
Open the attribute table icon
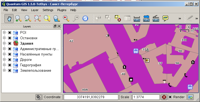tap(127, 18)
